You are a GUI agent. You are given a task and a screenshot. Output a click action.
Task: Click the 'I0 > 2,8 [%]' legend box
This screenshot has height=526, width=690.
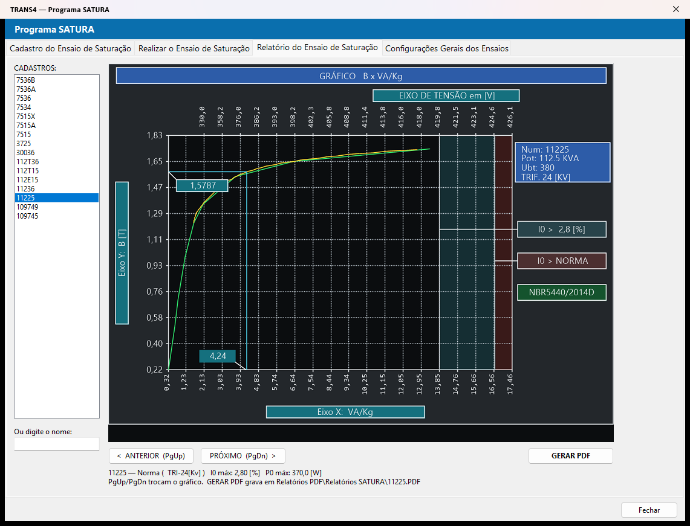562,229
